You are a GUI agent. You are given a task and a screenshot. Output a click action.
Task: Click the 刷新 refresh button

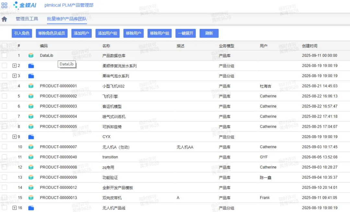tap(209, 33)
